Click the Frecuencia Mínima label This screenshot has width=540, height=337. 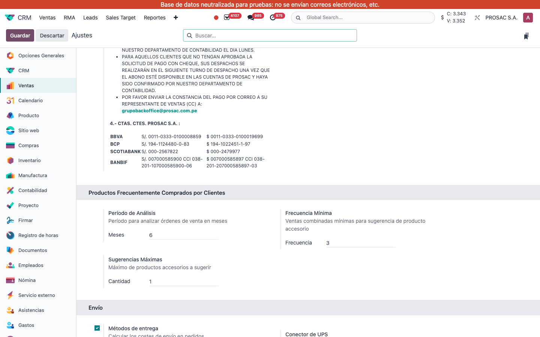[309, 213]
